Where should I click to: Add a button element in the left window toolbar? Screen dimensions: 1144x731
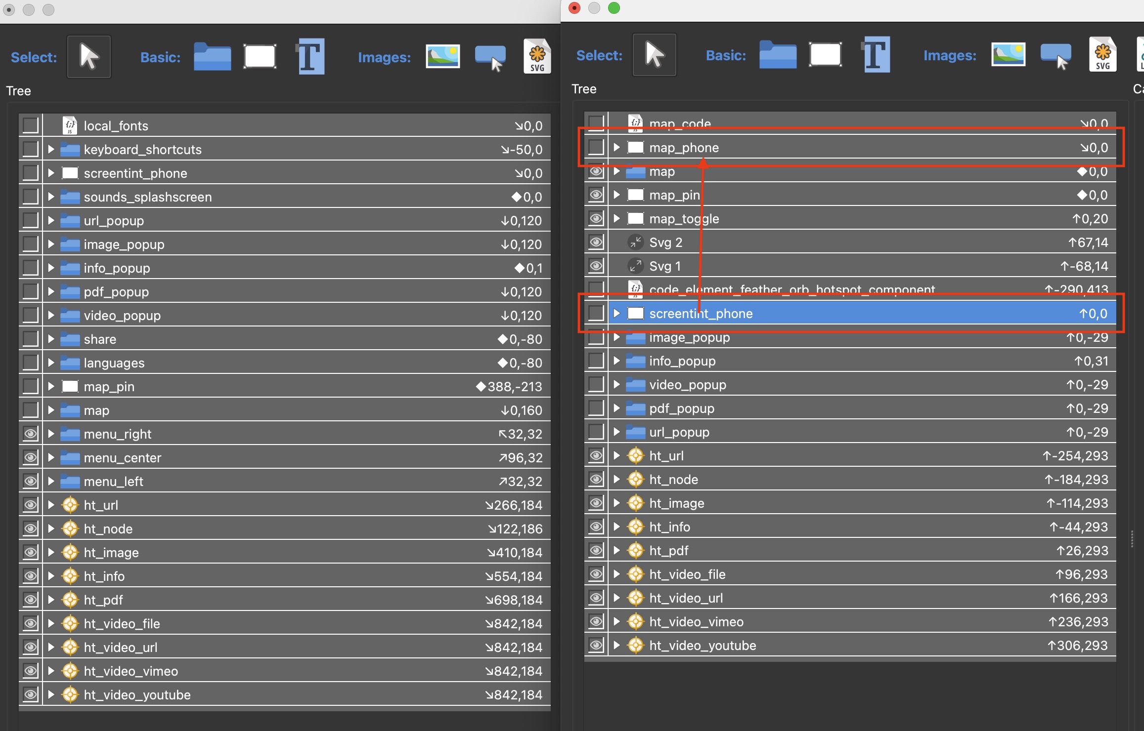[490, 58]
